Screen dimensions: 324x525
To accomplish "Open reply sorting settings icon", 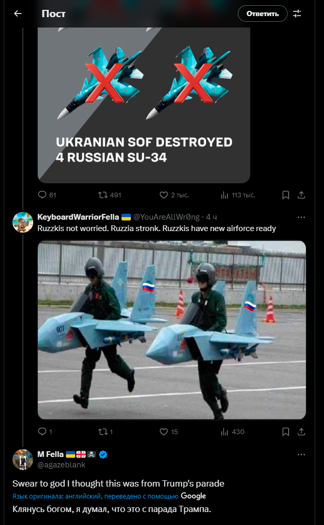I will click(297, 14).
